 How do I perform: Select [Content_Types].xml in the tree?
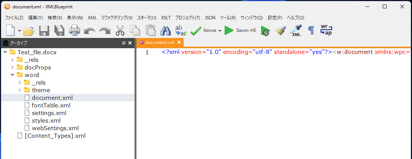55,136
